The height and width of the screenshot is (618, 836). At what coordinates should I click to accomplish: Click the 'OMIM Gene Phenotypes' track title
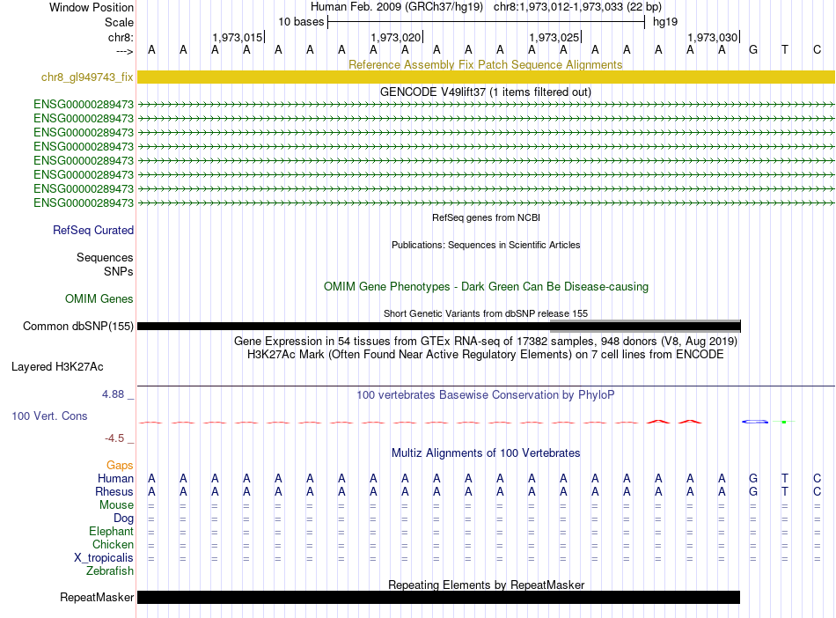pos(486,287)
